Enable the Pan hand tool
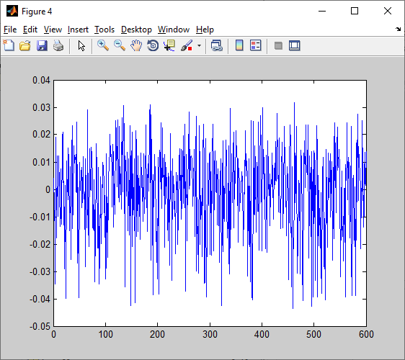Screen dimensions: 405x360 point(136,45)
